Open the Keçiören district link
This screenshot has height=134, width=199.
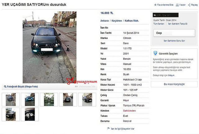pyautogui.click(x=117, y=21)
